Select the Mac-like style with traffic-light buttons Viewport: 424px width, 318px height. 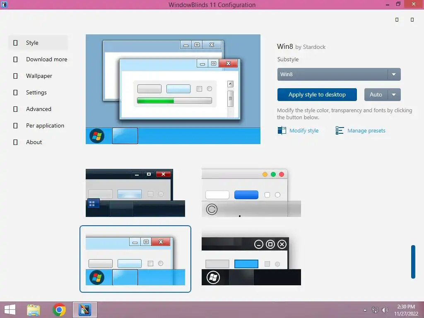pos(251,193)
